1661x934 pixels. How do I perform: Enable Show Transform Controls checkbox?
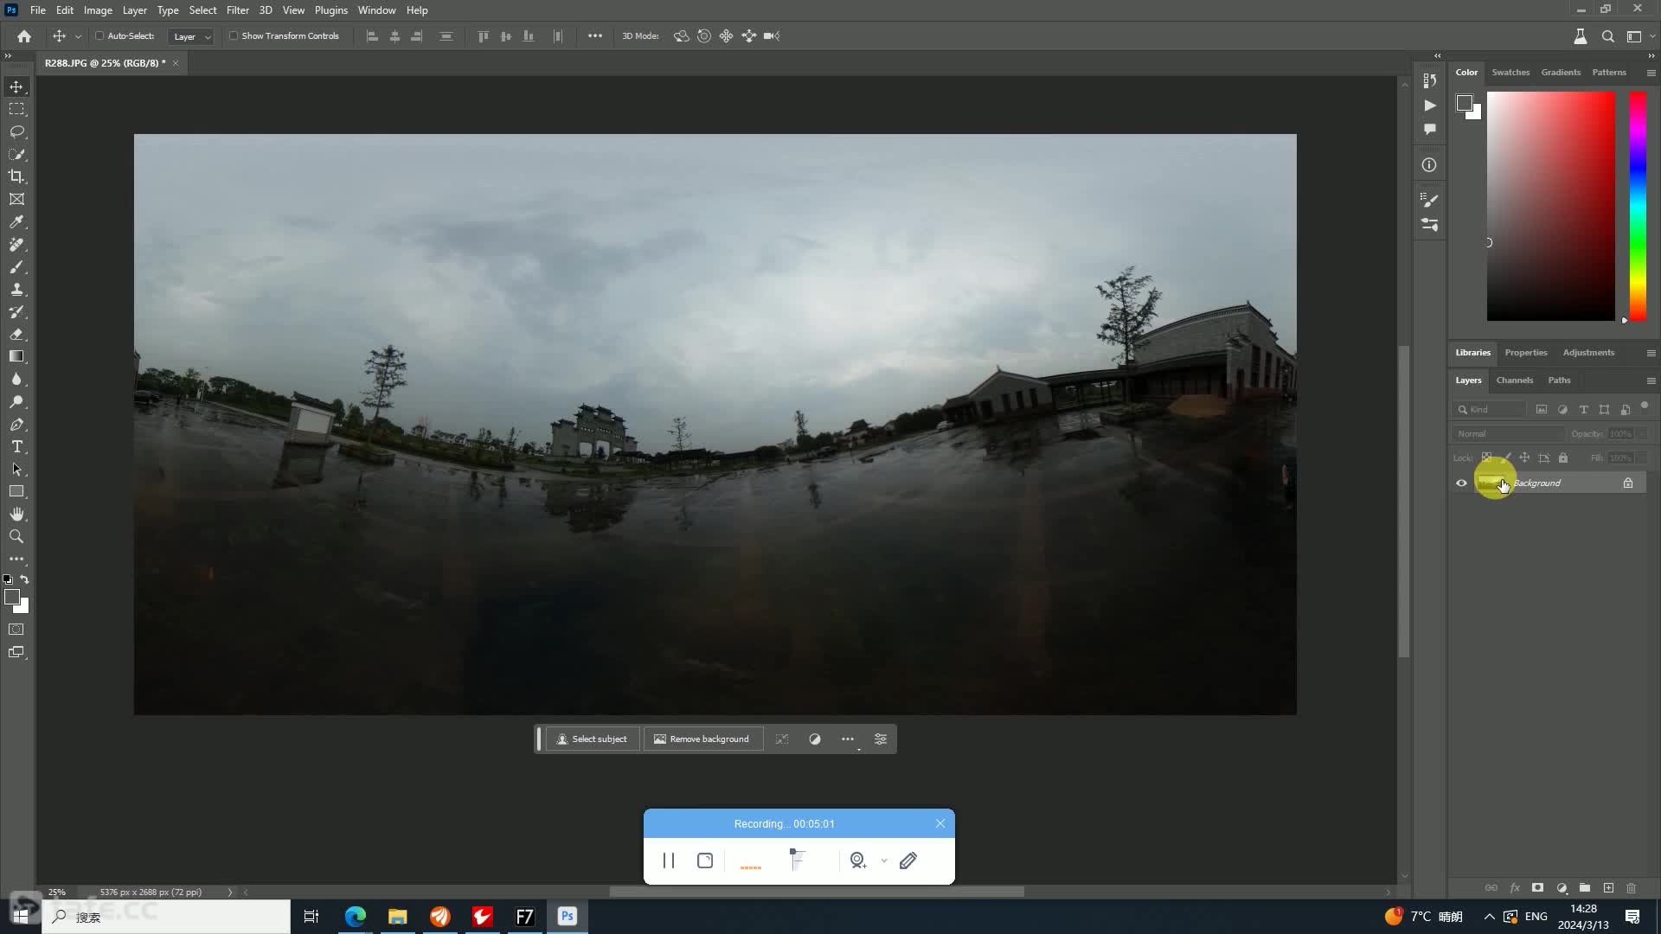pyautogui.click(x=234, y=36)
